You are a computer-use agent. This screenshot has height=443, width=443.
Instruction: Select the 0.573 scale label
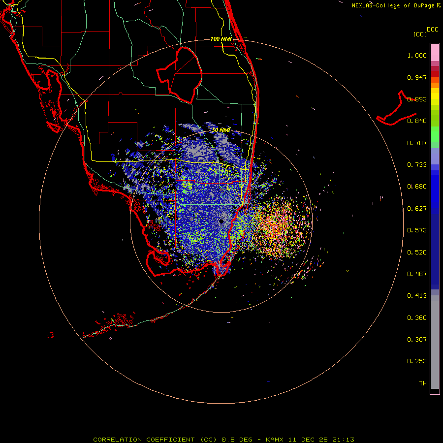click(417, 230)
